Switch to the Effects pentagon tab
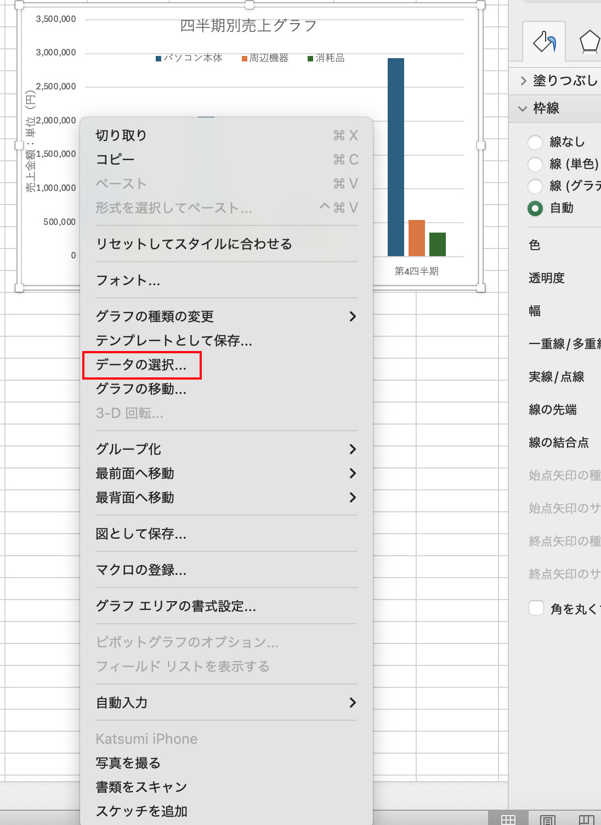Image resolution: width=601 pixels, height=825 pixels. coord(589,42)
